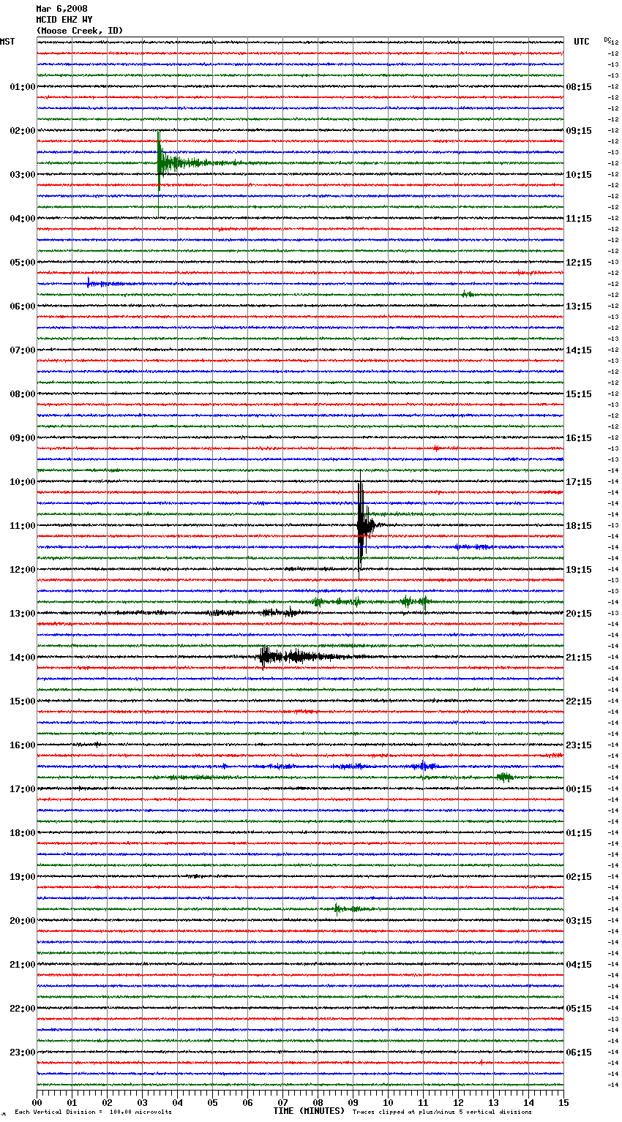Click minute 05 on the bottom axis

click(213, 1102)
